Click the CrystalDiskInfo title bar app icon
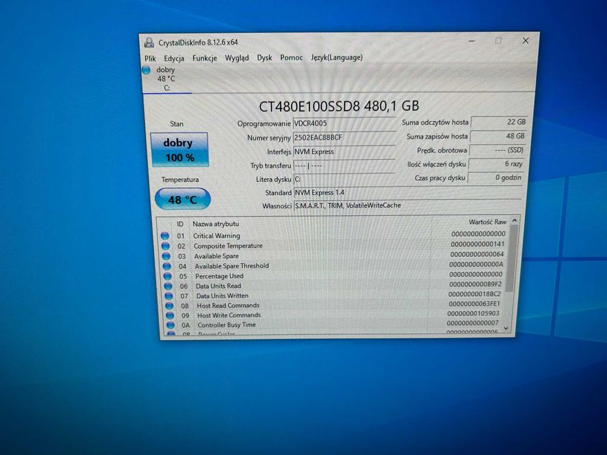This screenshot has width=607, height=455. click(149, 42)
